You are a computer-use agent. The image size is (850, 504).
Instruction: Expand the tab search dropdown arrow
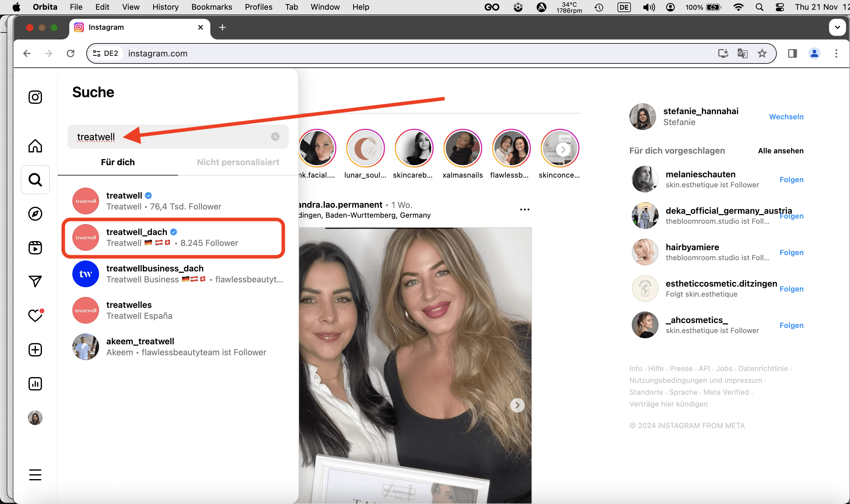[x=837, y=27]
